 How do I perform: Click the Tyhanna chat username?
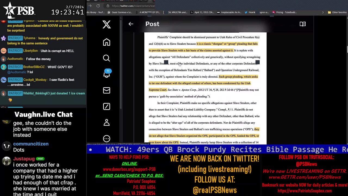tap(29, 38)
